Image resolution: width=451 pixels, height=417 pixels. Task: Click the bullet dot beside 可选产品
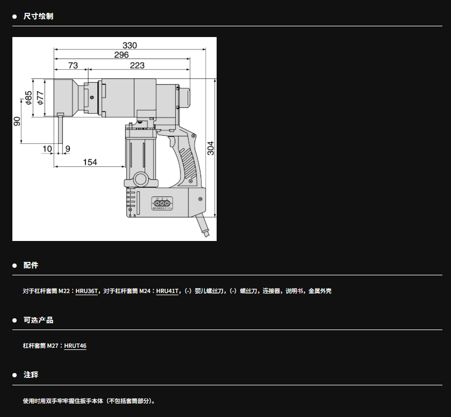point(15,320)
